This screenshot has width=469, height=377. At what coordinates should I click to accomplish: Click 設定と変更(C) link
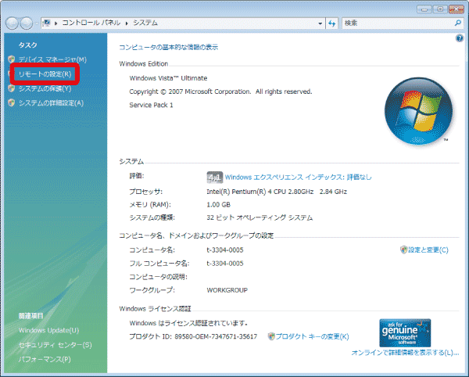click(x=428, y=250)
